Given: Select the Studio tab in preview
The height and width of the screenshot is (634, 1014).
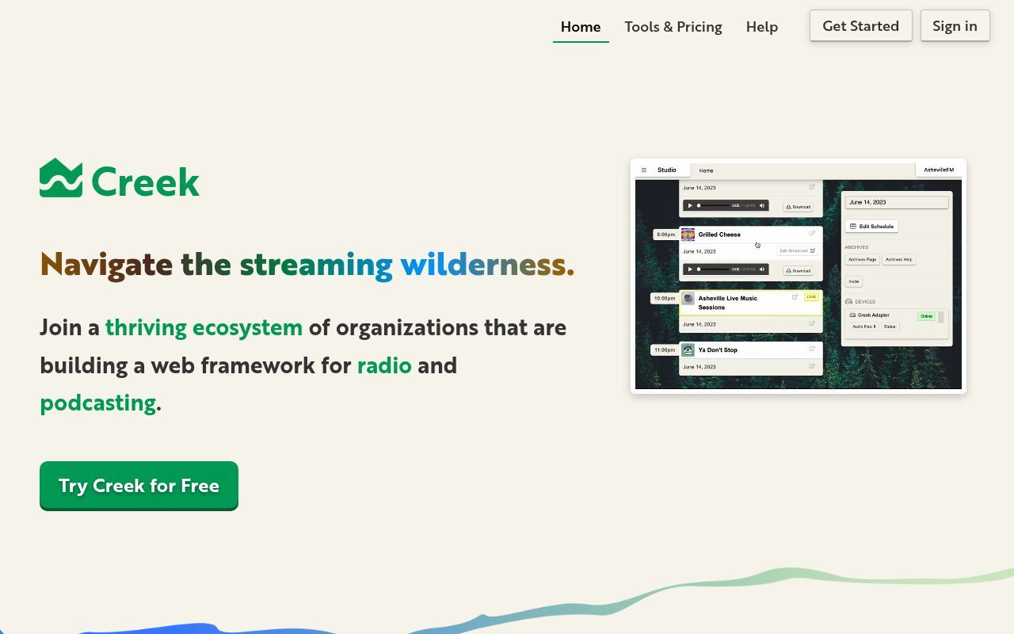Looking at the screenshot, I should coord(667,170).
